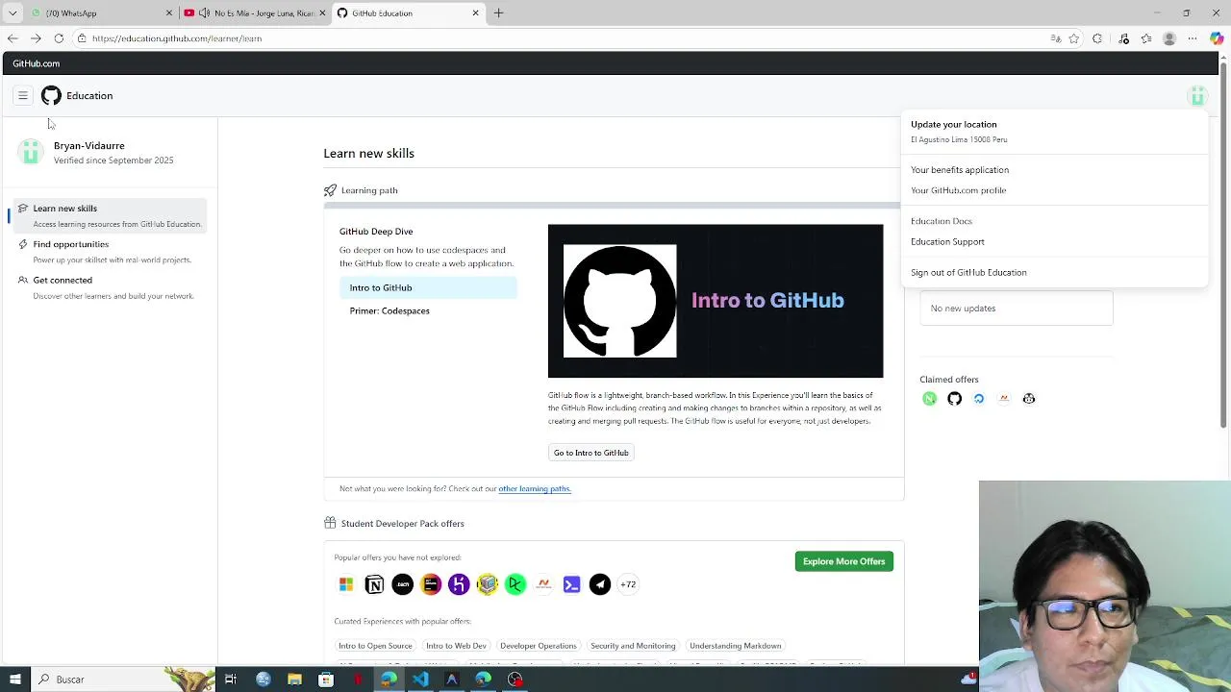Open Developer Operations experience
This screenshot has width=1231, height=692.
[x=539, y=646]
